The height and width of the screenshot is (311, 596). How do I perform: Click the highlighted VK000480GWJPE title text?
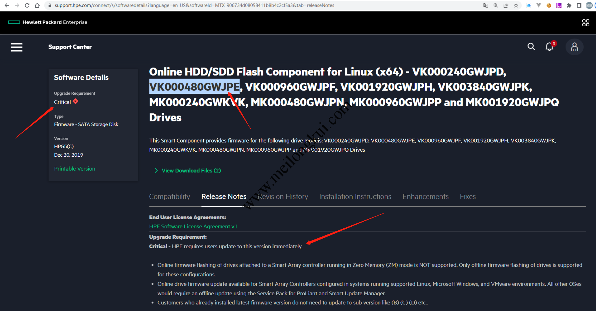coord(194,87)
